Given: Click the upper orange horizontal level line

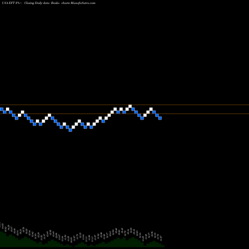Looking at the screenshot, I should coord(124,105).
